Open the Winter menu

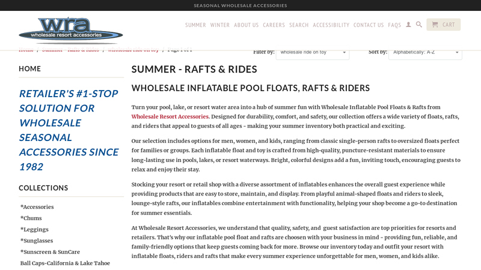coord(219,25)
